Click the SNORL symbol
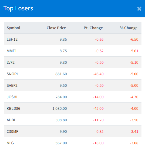145x147 pixels. [x=13, y=74]
